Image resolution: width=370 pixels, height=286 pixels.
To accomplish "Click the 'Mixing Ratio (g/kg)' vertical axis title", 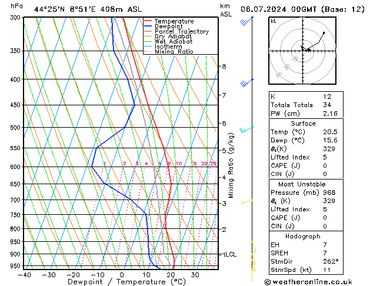I will click(x=231, y=165).
